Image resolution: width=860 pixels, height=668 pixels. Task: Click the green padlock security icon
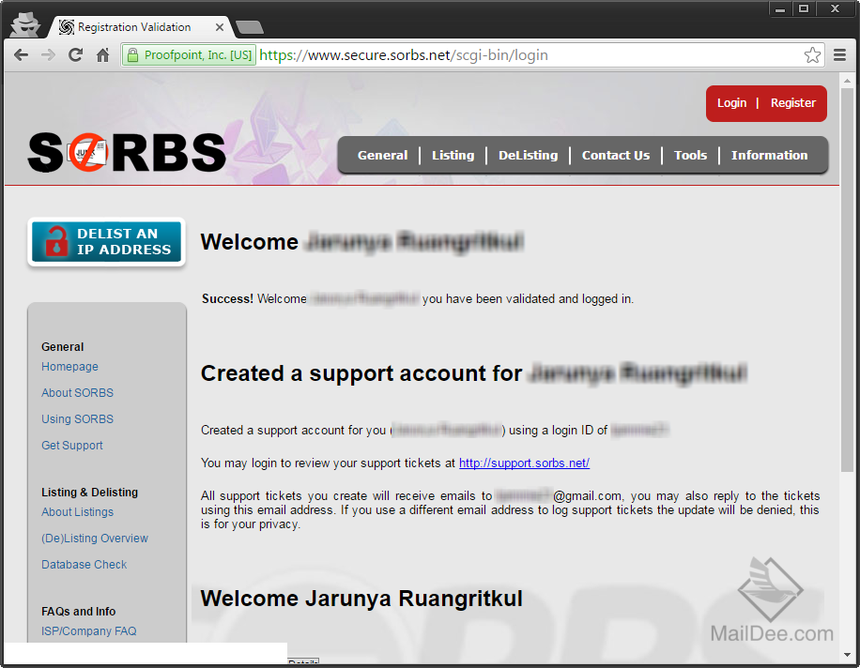(132, 54)
